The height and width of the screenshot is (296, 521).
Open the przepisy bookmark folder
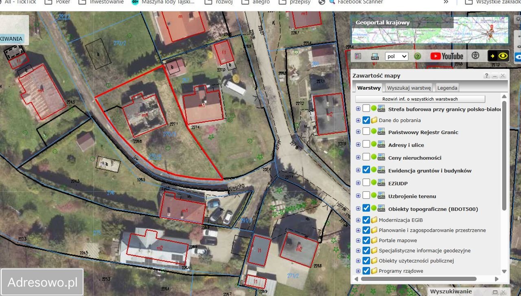[295, 2]
